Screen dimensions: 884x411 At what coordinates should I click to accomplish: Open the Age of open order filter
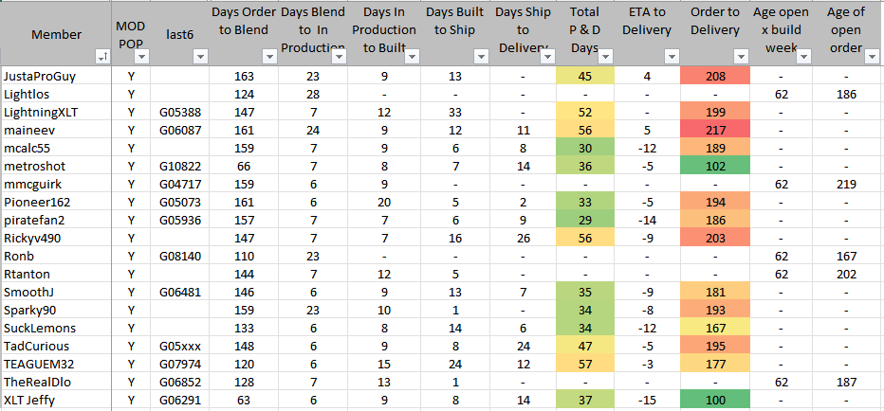(870, 58)
